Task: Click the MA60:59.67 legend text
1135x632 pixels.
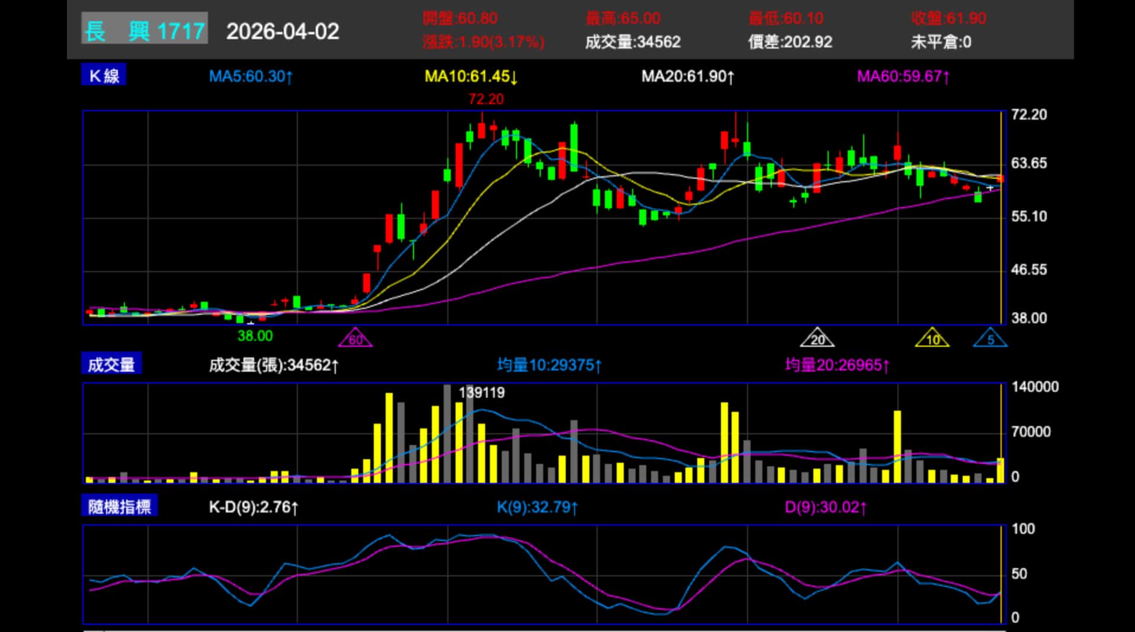Action: click(x=903, y=76)
